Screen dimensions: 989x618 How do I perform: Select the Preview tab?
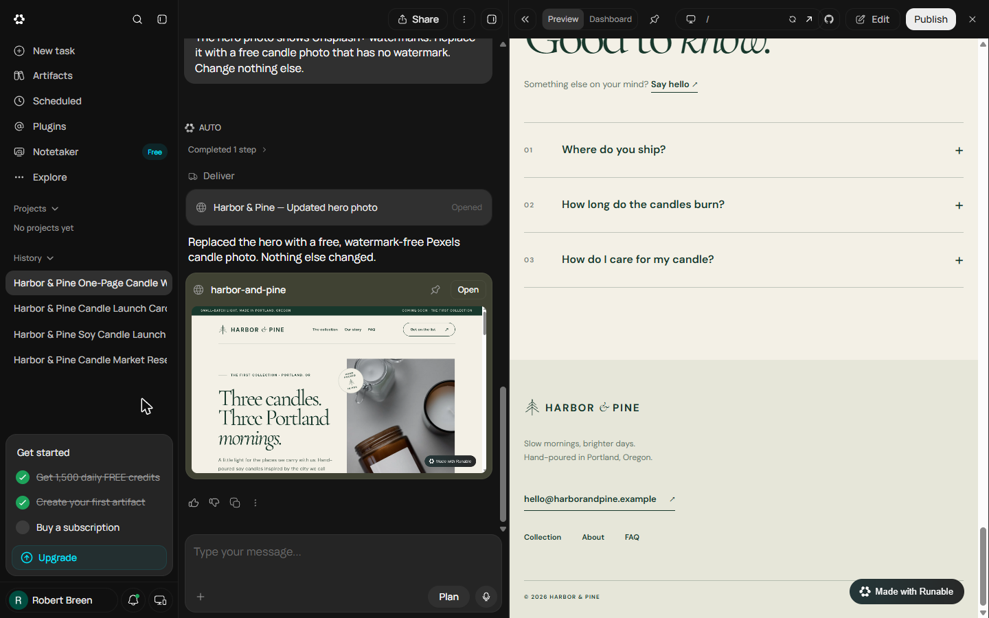563,19
